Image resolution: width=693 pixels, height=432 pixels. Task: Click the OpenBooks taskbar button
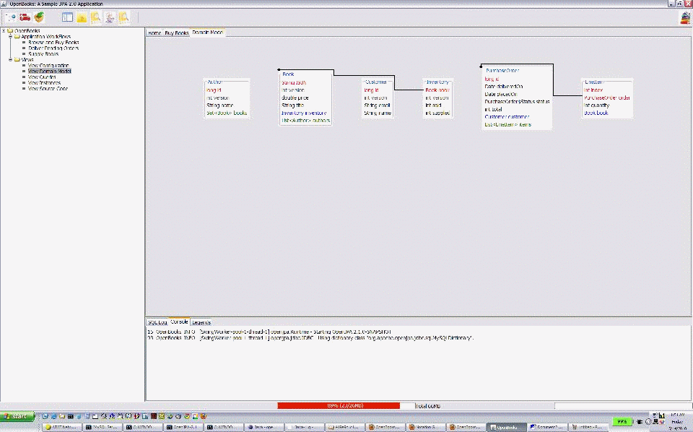(x=507, y=426)
